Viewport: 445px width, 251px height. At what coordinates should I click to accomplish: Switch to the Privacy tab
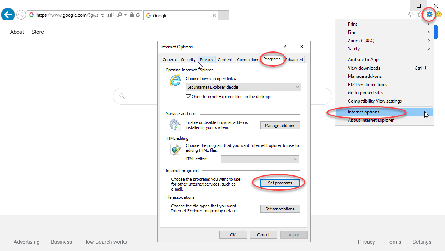click(x=207, y=60)
